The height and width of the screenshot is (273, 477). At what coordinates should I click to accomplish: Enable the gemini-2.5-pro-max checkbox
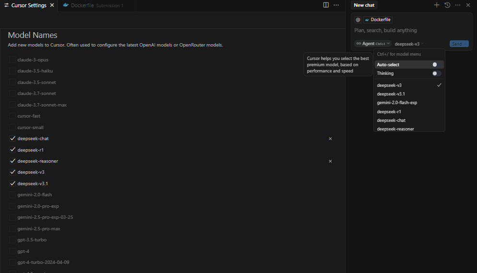click(12, 228)
